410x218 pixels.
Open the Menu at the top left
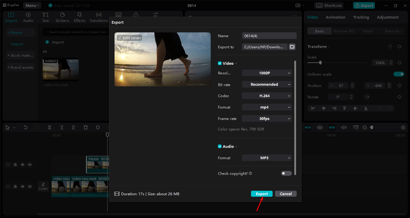(32, 5)
